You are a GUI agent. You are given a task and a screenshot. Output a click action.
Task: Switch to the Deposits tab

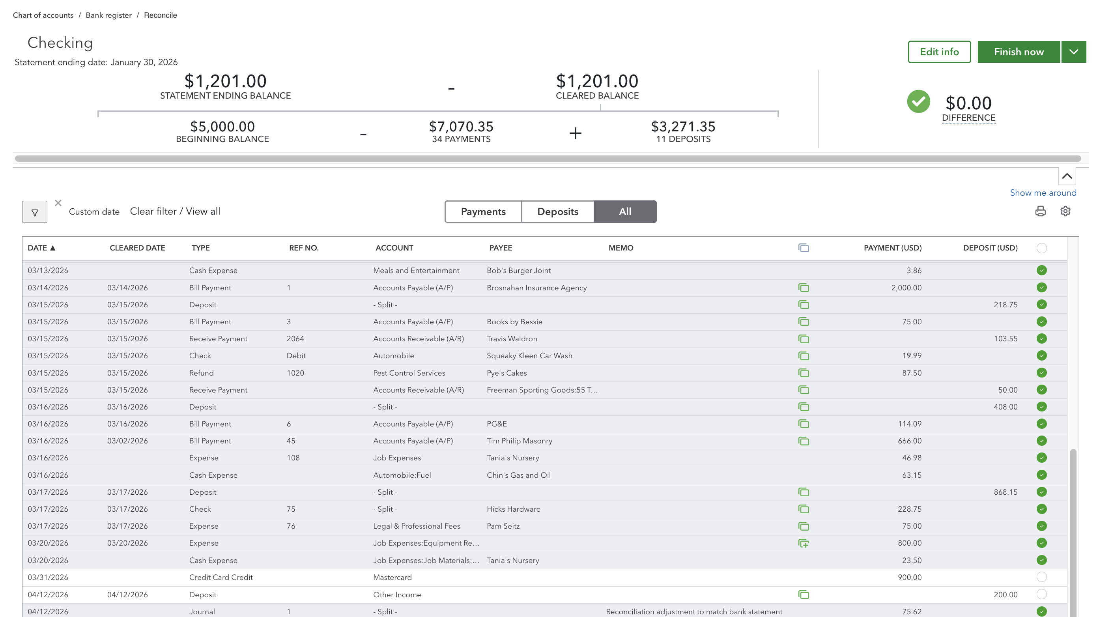558,211
